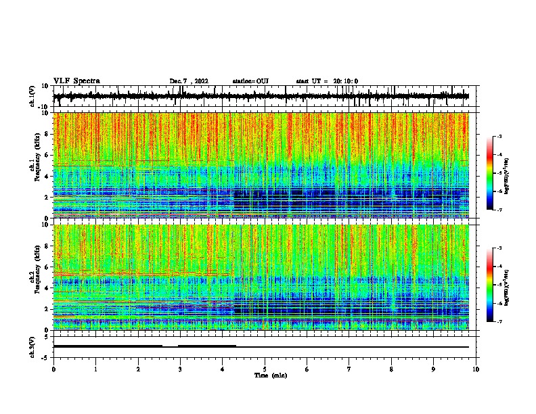Click the ch.1 voltage waveform trace panel
This screenshot has height=414, width=536.
(265, 96)
